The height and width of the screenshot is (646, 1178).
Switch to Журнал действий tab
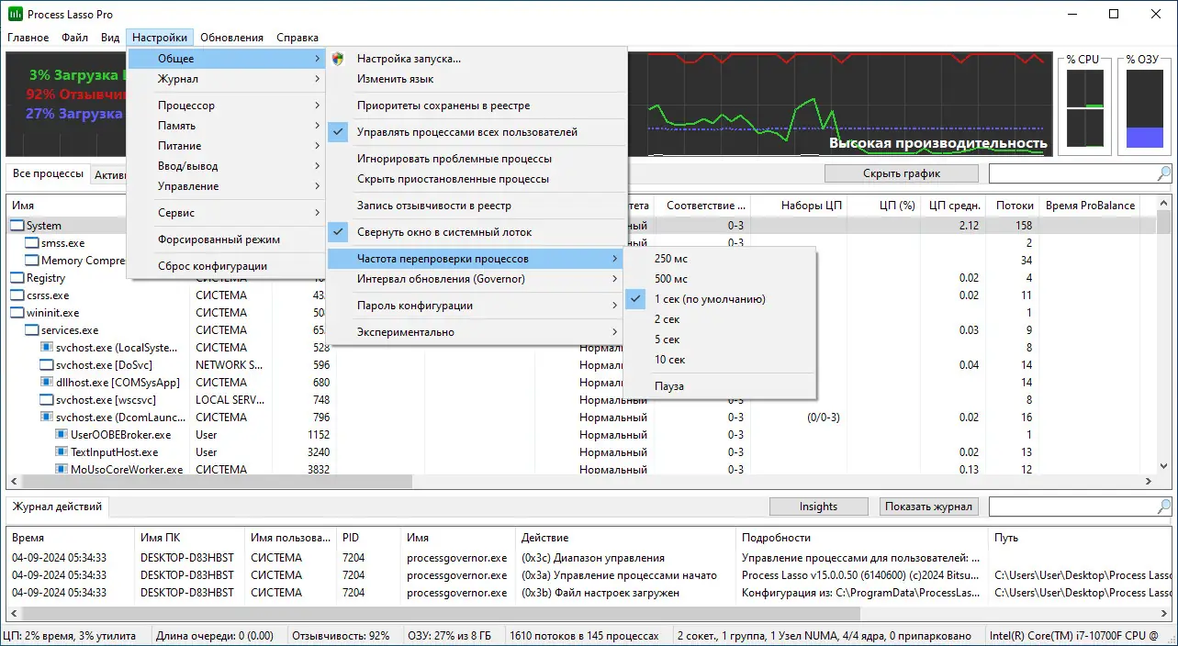[57, 507]
